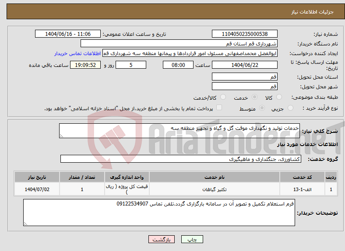This screenshot has width=345, height=251.
Task: Select the کالا/خدمت radio button
Action: pyautogui.click(x=223, y=97)
